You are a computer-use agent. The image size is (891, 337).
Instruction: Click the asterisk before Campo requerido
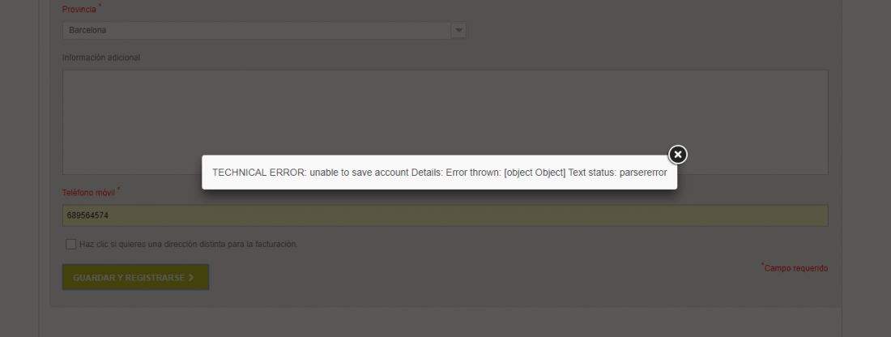coord(762,265)
